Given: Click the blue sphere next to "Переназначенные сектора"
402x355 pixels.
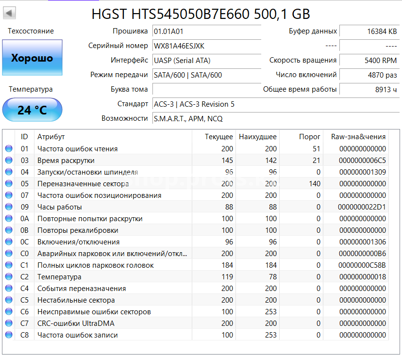Looking at the screenshot, I should 8,183.
